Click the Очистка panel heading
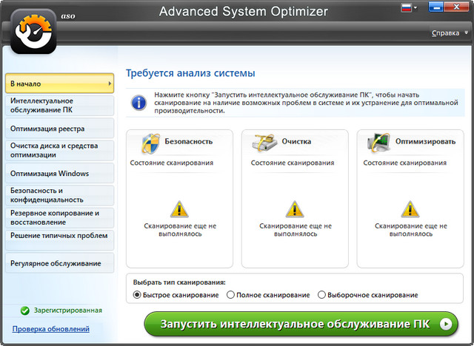Image resolution: width=474 pixels, height=346 pixels. [296, 141]
